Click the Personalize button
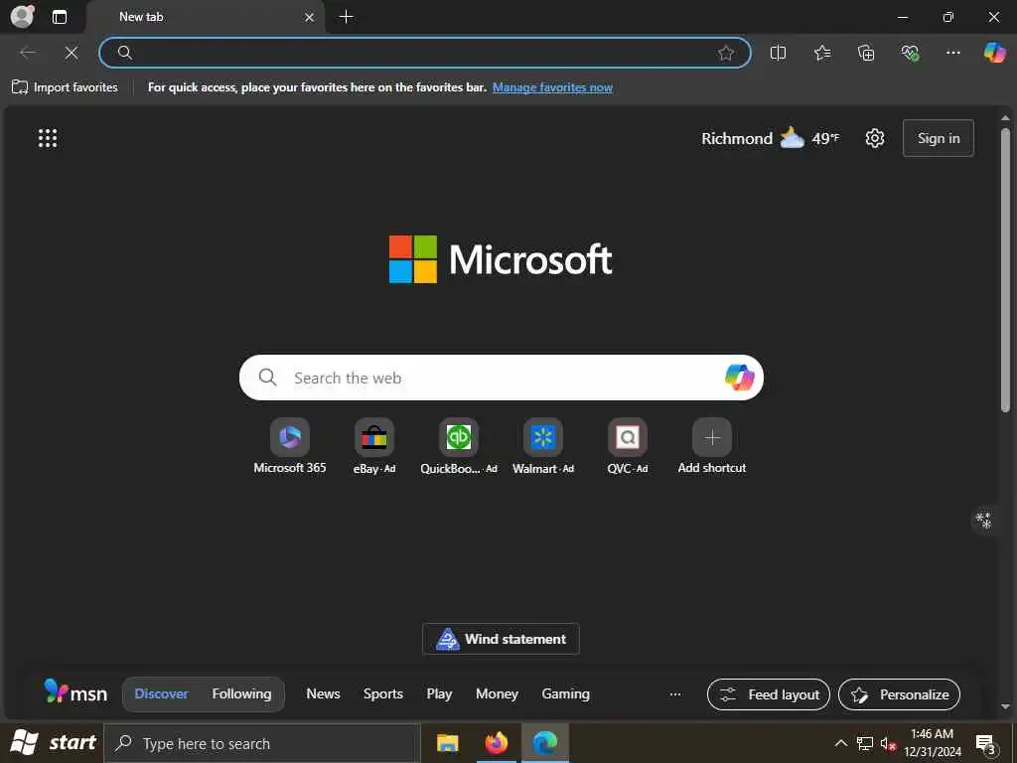Screen dimensions: 1017x763 click(x=899, y=694)
